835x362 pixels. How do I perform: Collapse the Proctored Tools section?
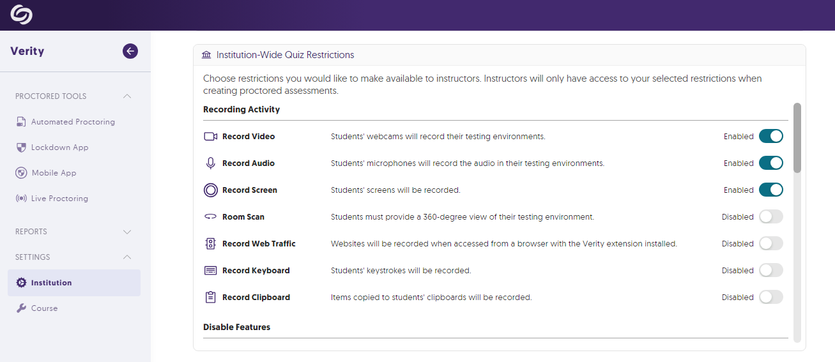pos(127,96)
